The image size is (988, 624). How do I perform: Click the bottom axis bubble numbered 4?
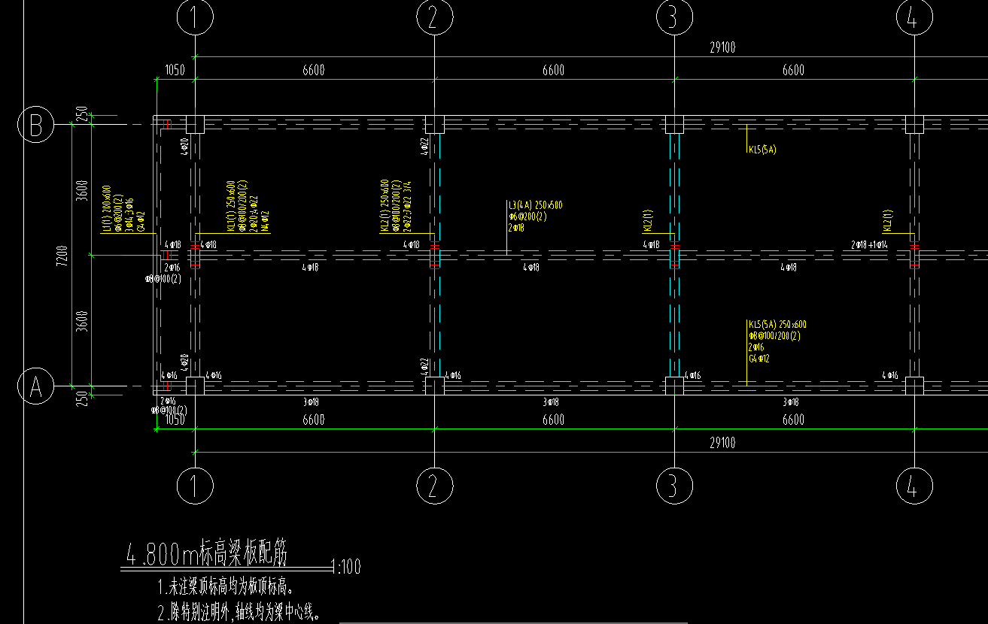pos(914,486)
